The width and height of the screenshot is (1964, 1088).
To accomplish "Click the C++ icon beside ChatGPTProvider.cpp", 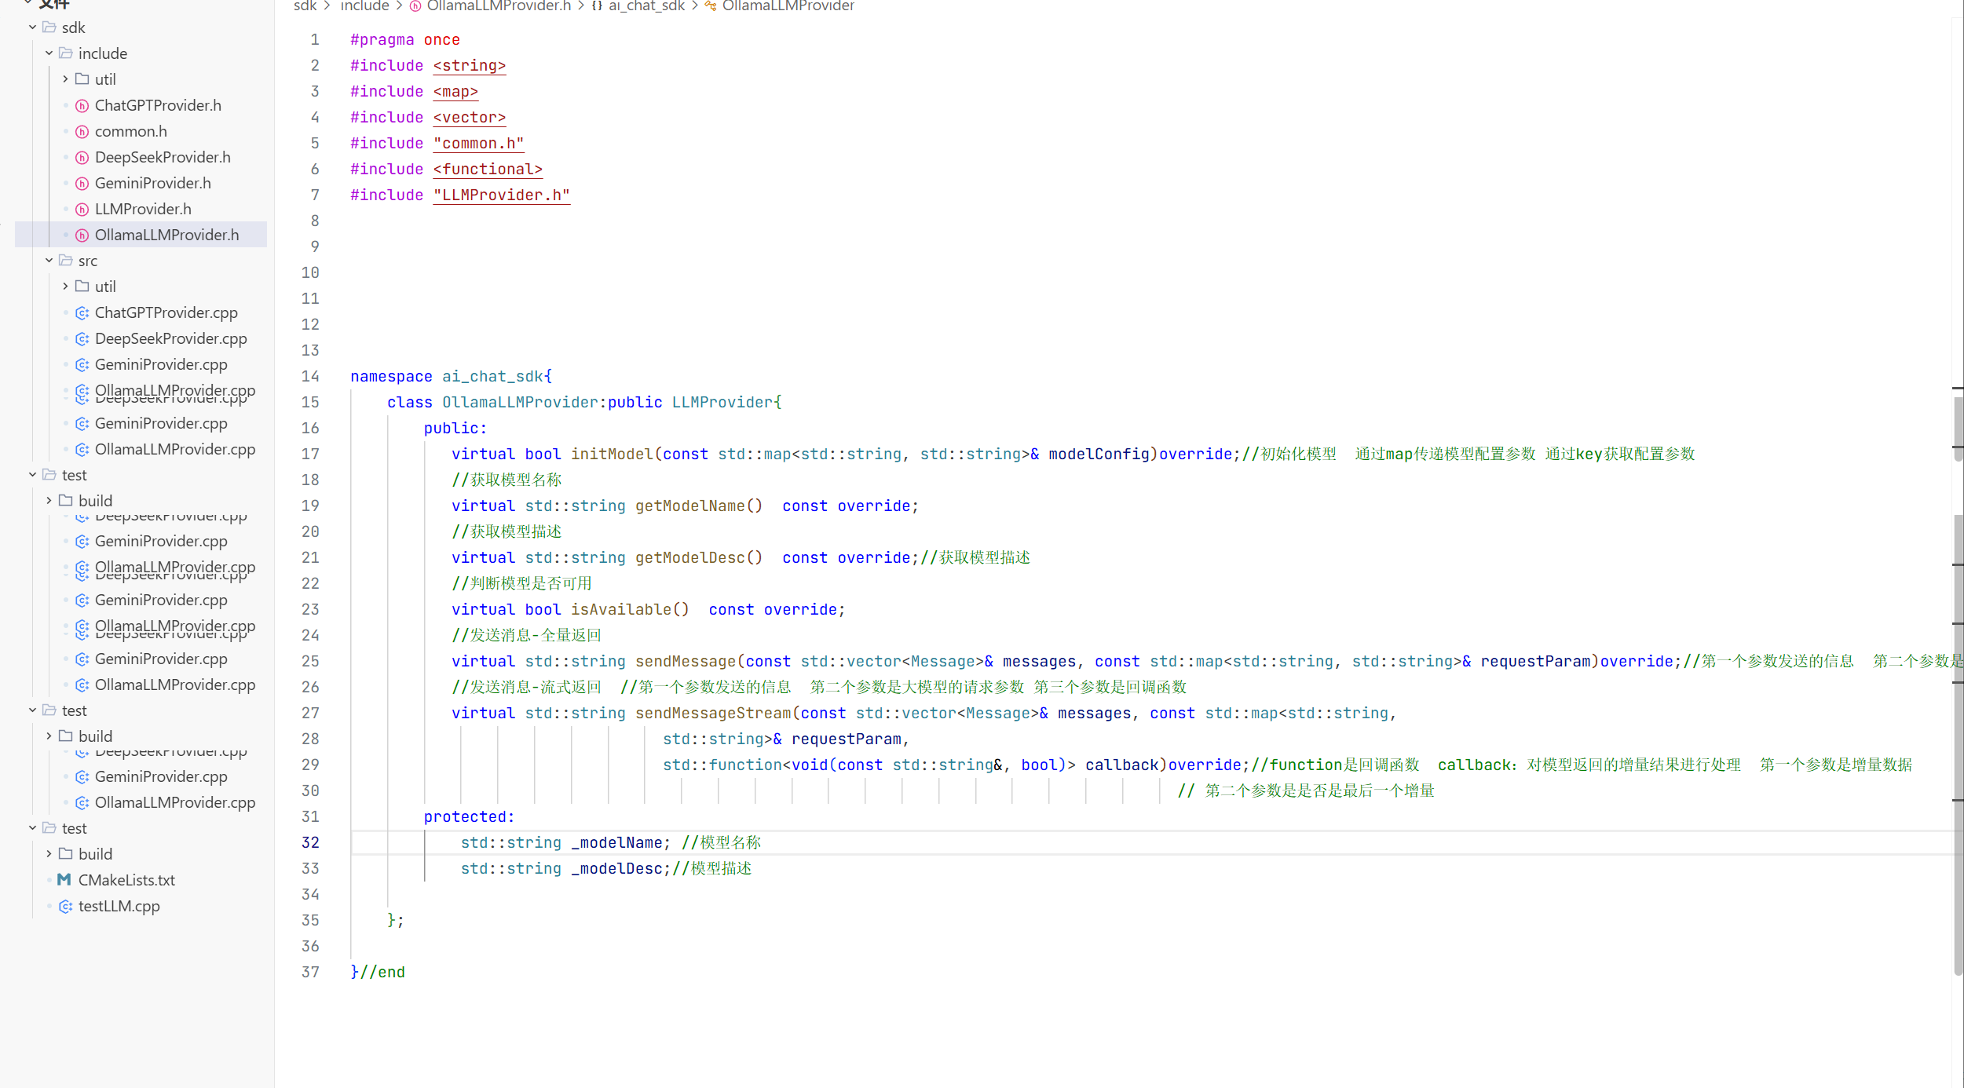I will pyautogui.click(x=82, y=313).
